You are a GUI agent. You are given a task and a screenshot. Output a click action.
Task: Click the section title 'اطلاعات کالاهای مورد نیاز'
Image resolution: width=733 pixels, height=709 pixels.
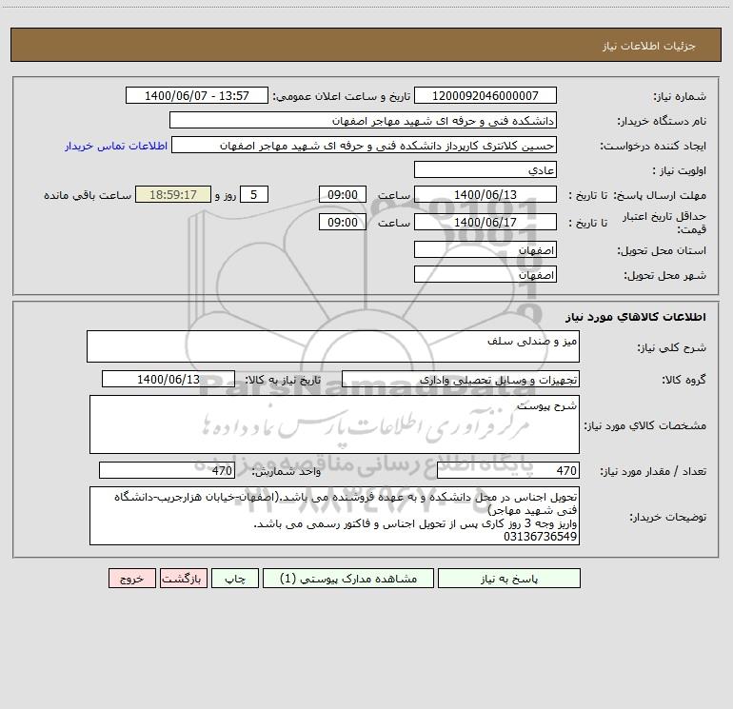(636, 316)
